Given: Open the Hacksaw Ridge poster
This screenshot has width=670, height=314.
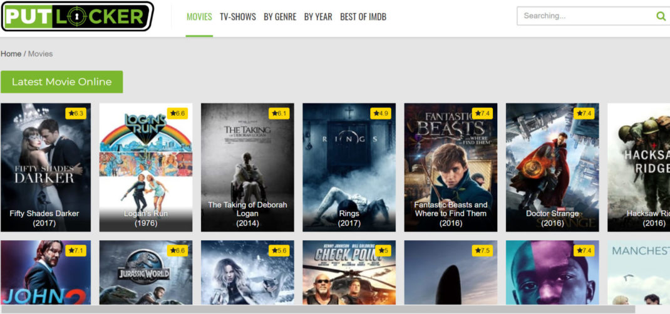Looking at the screenshot, I should tap(639, 167).
